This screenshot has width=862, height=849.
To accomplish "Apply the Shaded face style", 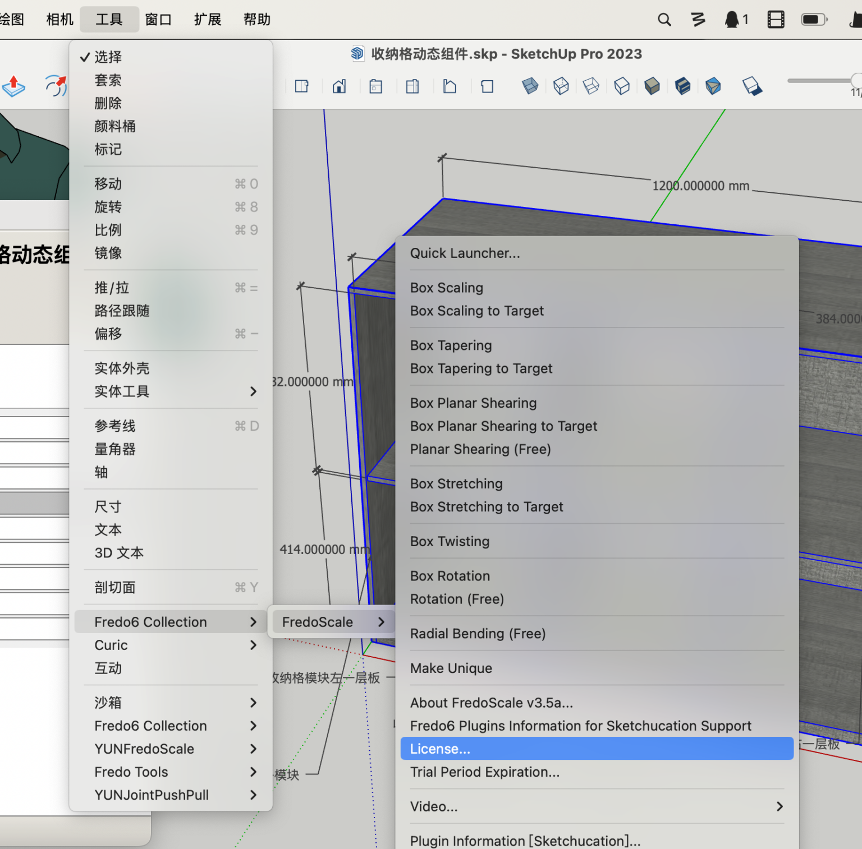I will [652, 86].
